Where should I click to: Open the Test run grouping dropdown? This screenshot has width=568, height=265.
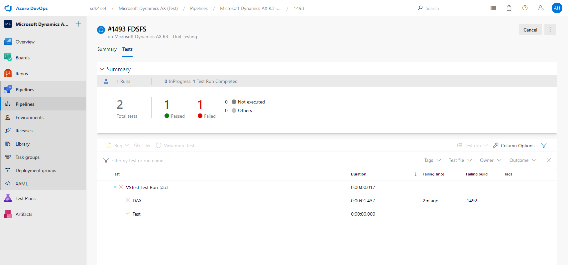pos(472,146)
